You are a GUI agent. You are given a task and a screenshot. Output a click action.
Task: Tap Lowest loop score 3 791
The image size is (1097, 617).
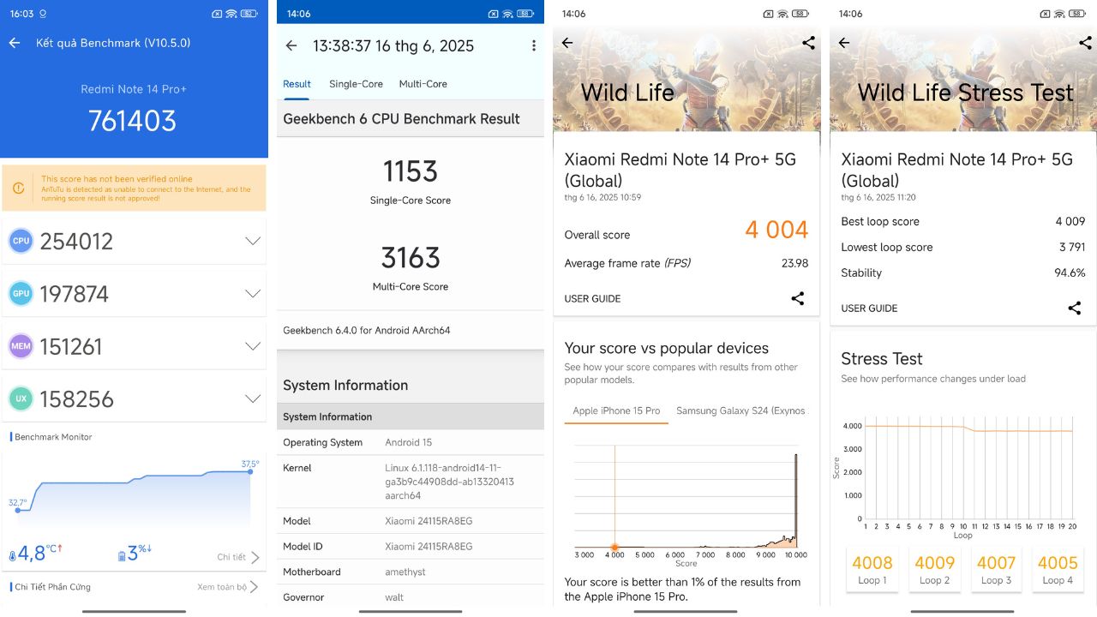click(1070, 247)
